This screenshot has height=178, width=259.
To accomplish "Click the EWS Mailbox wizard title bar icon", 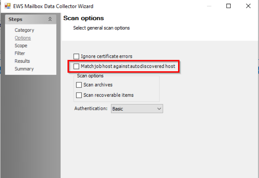I will click(x=8, y=6).
